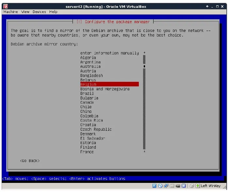Open the Devices menu

(x=39, y=12)
